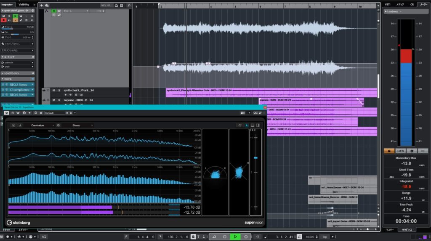
Task: Click the transport Record button
Action: pos(246,237)
